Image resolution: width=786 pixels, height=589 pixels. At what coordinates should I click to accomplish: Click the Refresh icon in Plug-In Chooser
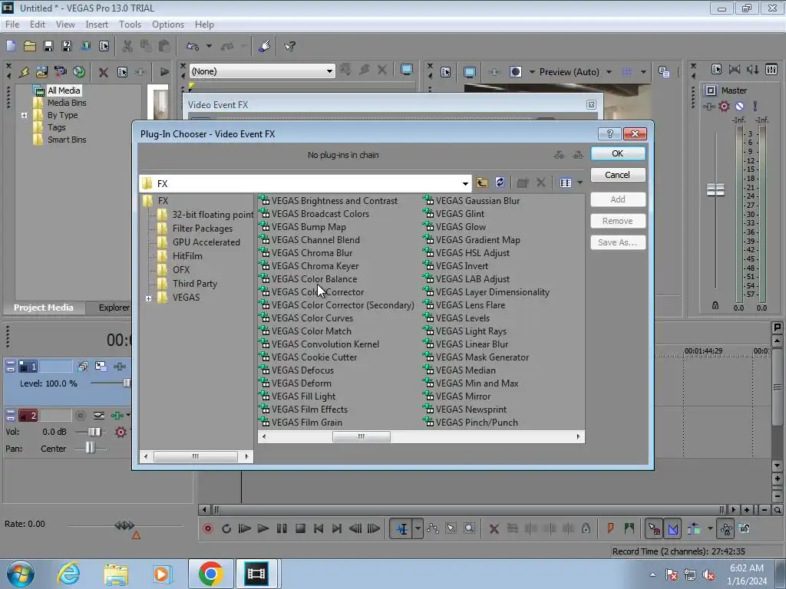(x=500, y=183)
